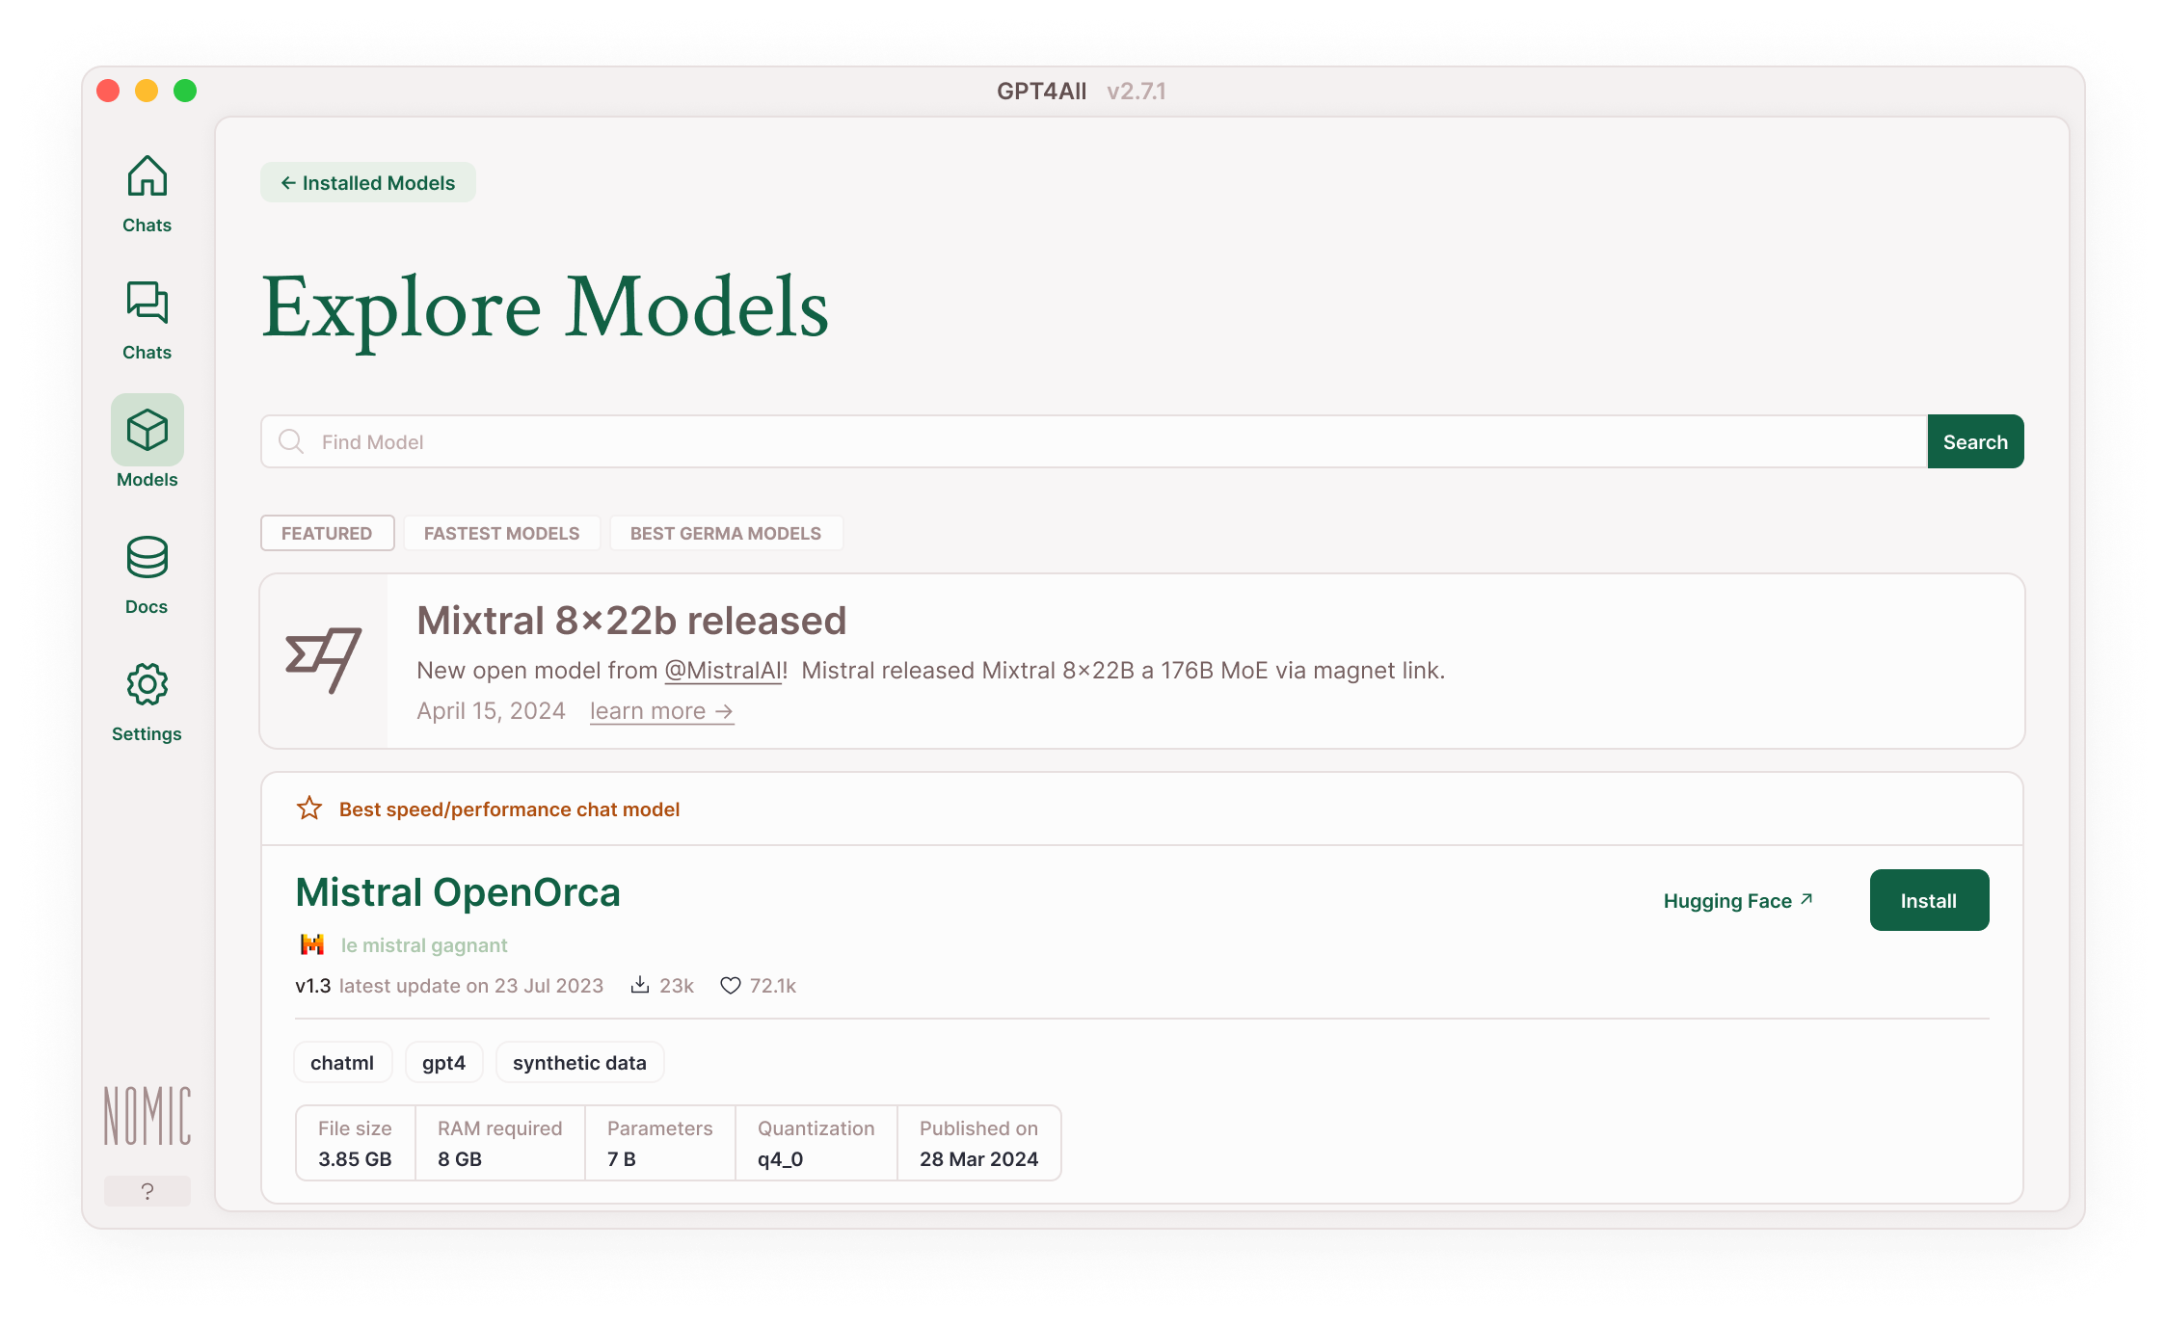The width and height of the screenshot is (2167, 1326).
Task: Click the v1.3 version label
Action: pos(312,986)
